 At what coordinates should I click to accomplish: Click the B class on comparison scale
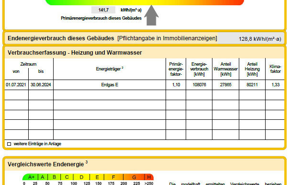[54, 177]
